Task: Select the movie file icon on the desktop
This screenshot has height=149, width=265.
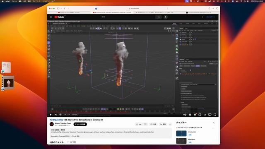Action: point(7,83)
